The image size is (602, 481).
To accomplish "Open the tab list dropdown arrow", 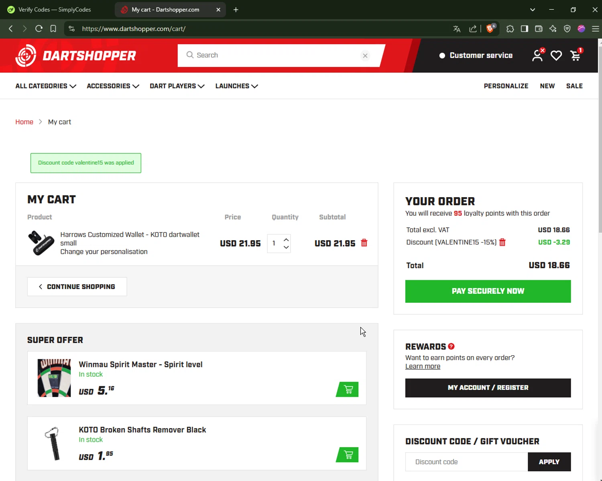I will 533,10.
